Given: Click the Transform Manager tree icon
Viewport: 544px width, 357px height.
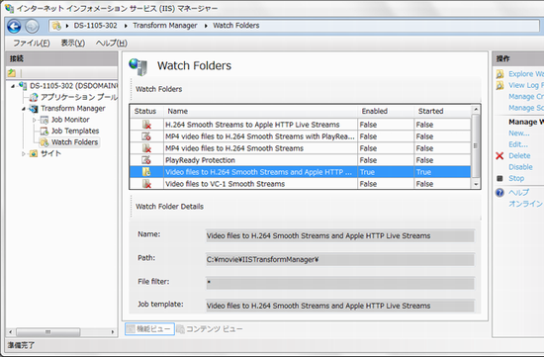Looking at the screenshot, I should tap(34, 108).
